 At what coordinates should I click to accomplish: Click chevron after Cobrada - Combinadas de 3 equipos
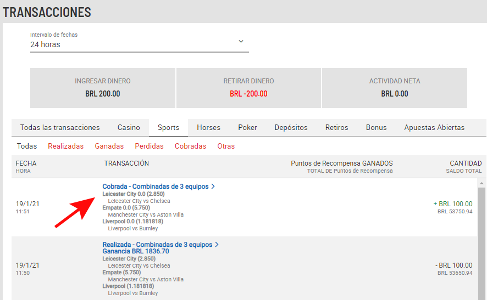coord(213,186)
